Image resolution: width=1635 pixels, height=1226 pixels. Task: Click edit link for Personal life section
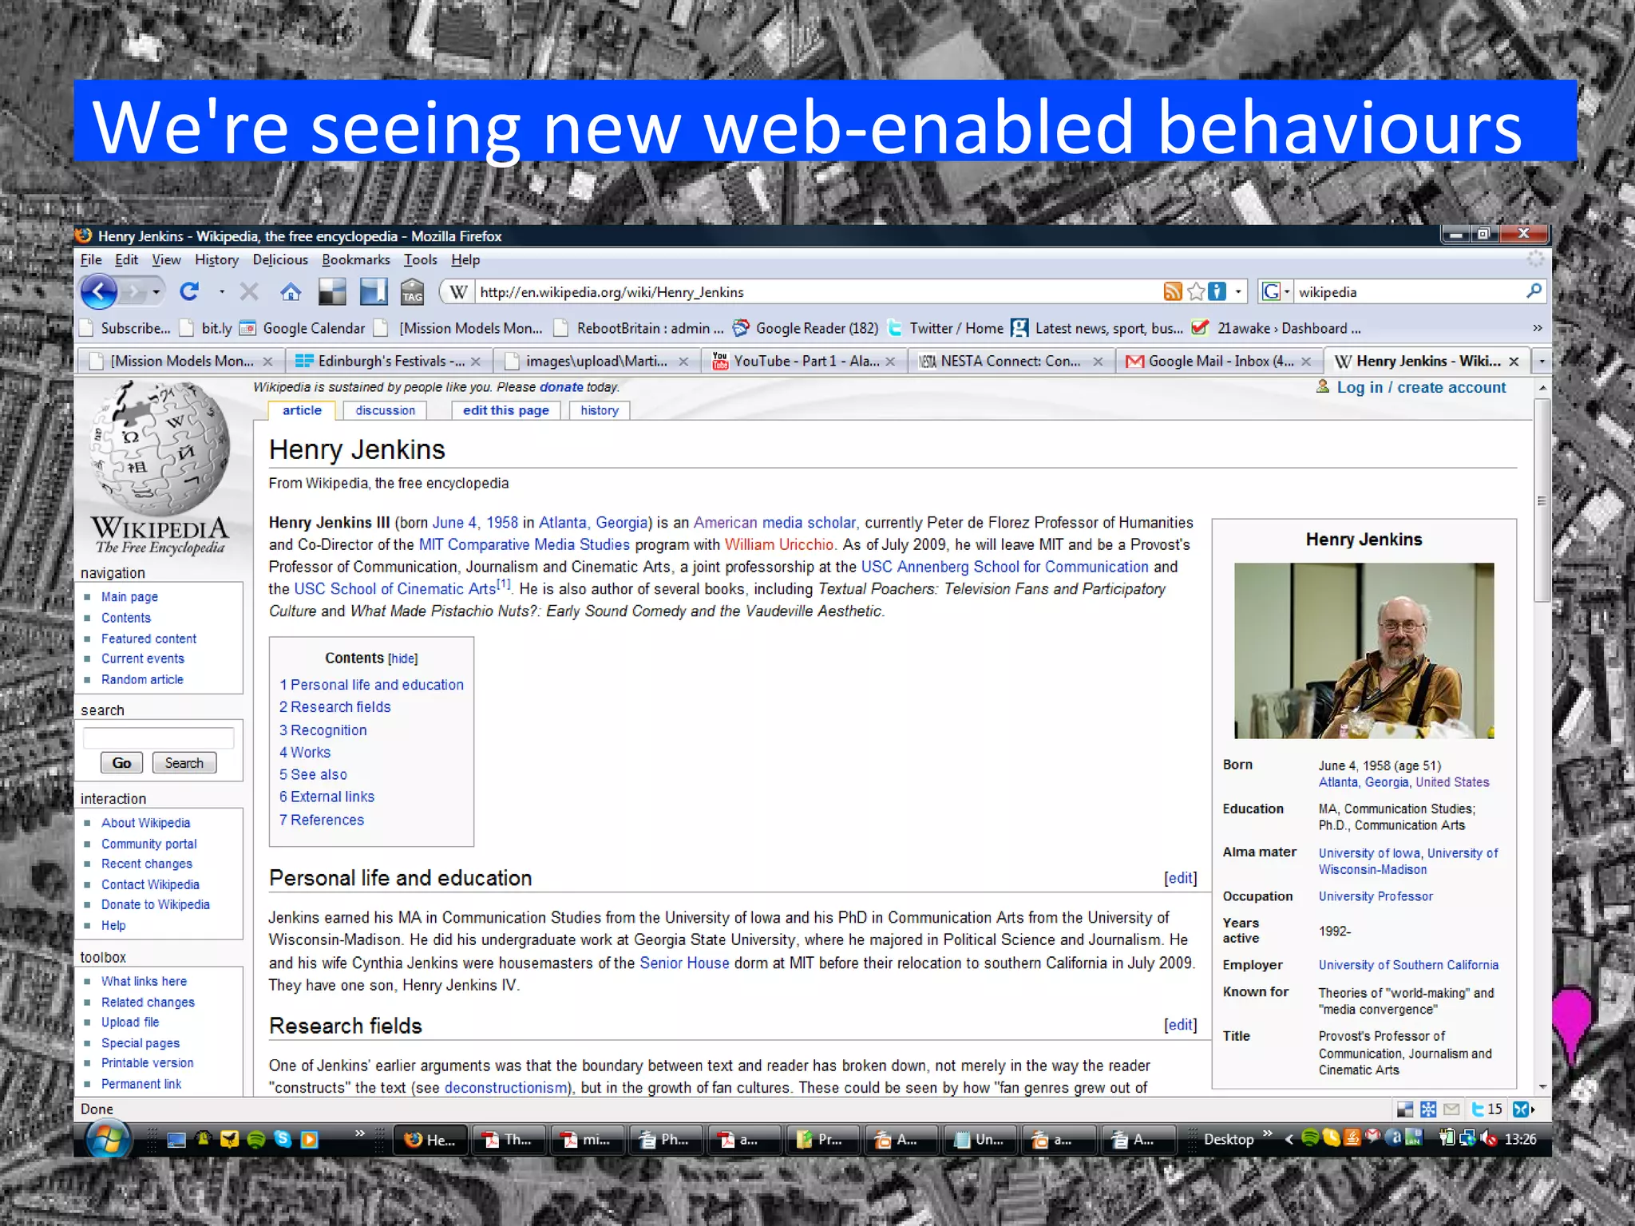1180,878
